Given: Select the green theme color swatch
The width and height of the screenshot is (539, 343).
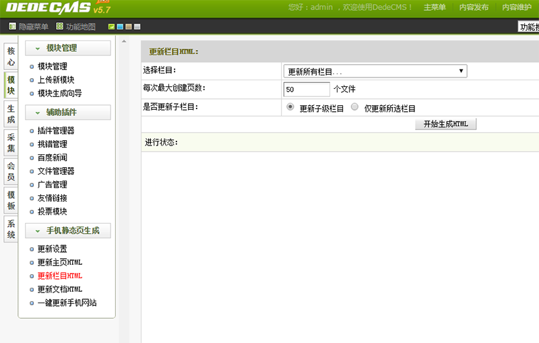Looking at the screenshot, I should pyautogui.click(x=111, y=27).
